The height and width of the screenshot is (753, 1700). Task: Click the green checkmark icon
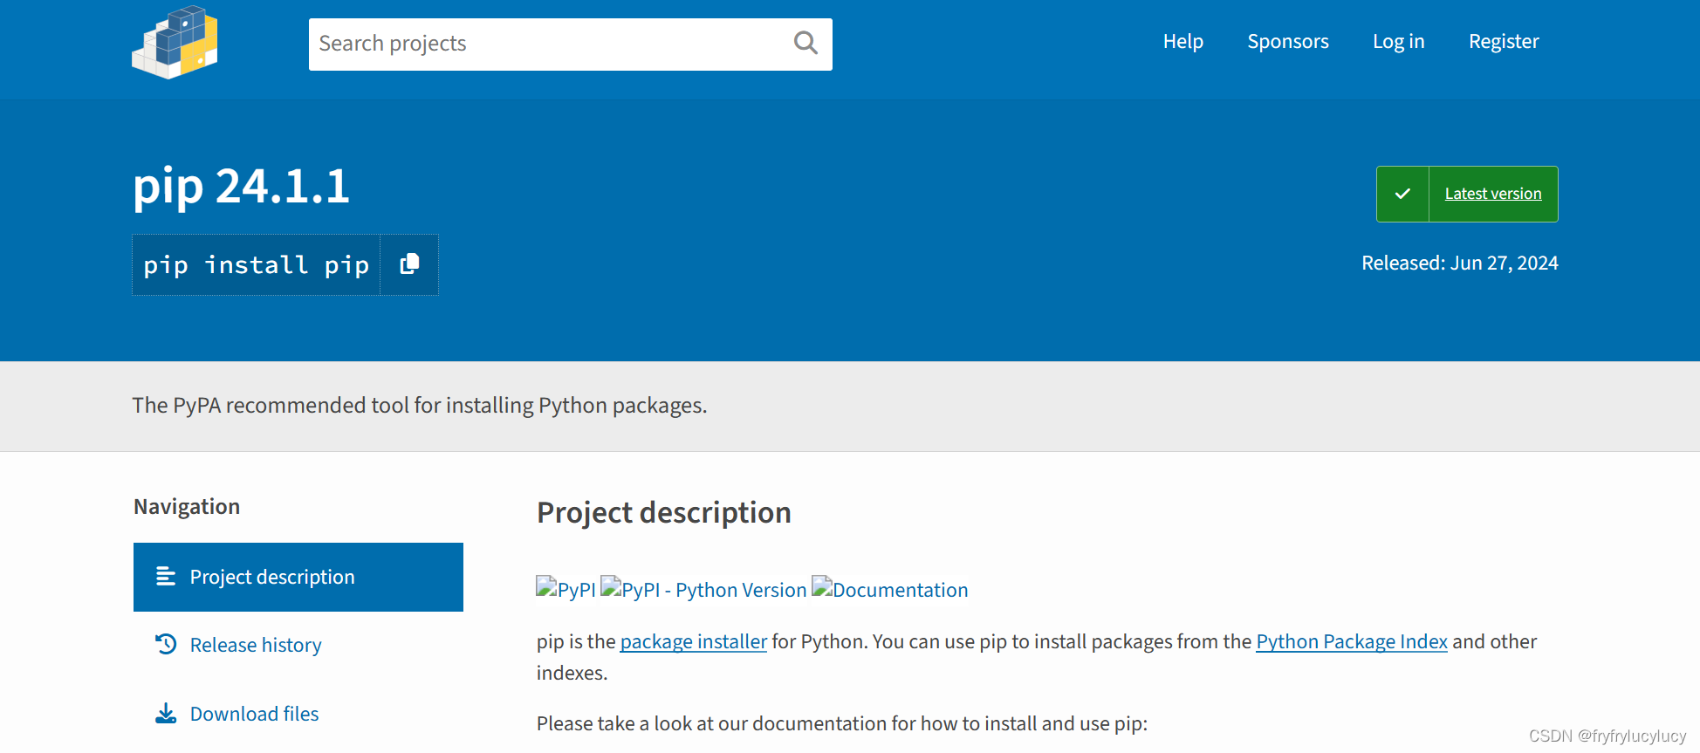1402,194
